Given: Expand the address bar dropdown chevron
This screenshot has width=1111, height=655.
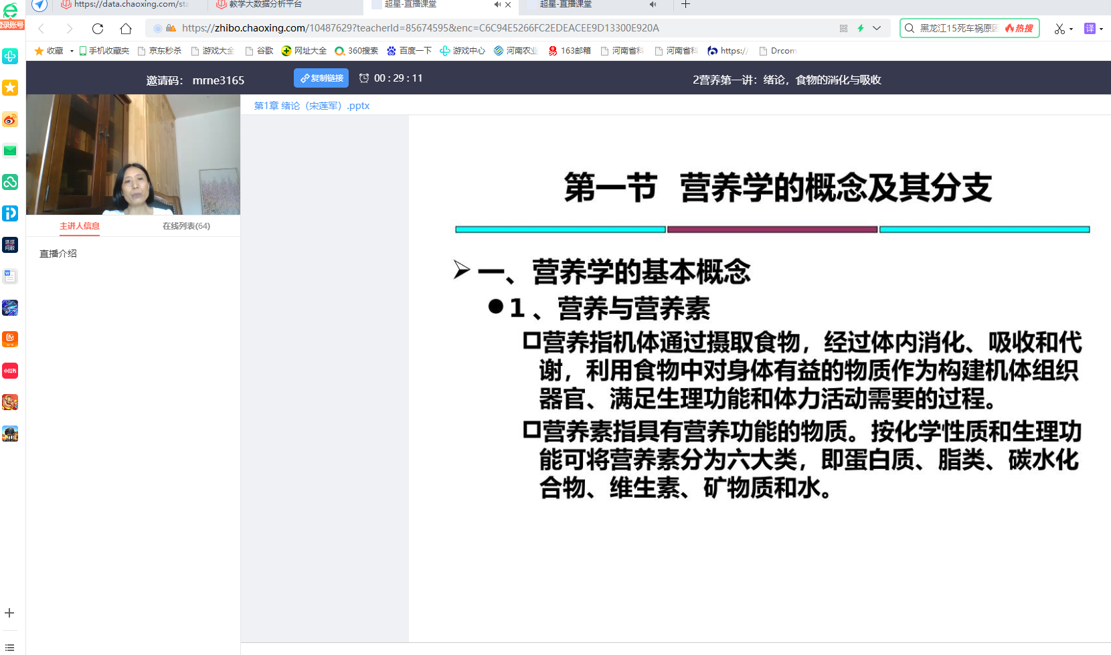Looking at the screenshot, I should 877,28.
